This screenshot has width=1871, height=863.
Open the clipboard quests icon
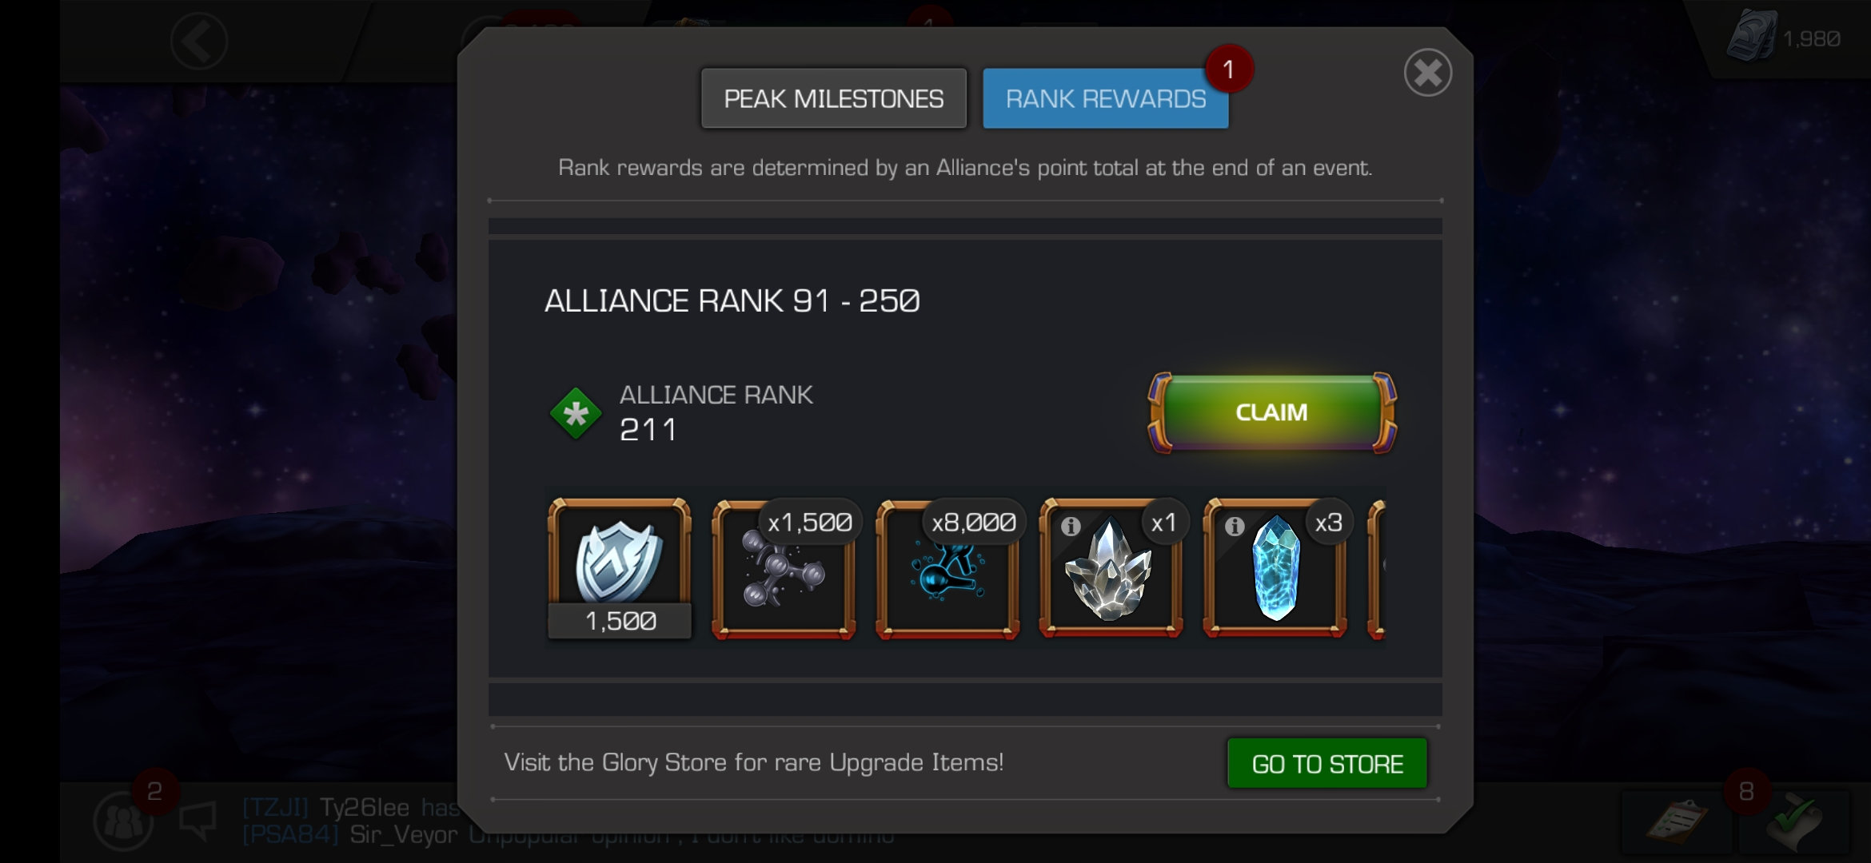click(1677, 821)
